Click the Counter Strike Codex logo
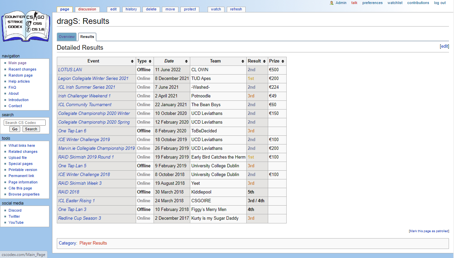Image resolution: width=454 pixels, height=258 pixels. click(x=26, y=27)
